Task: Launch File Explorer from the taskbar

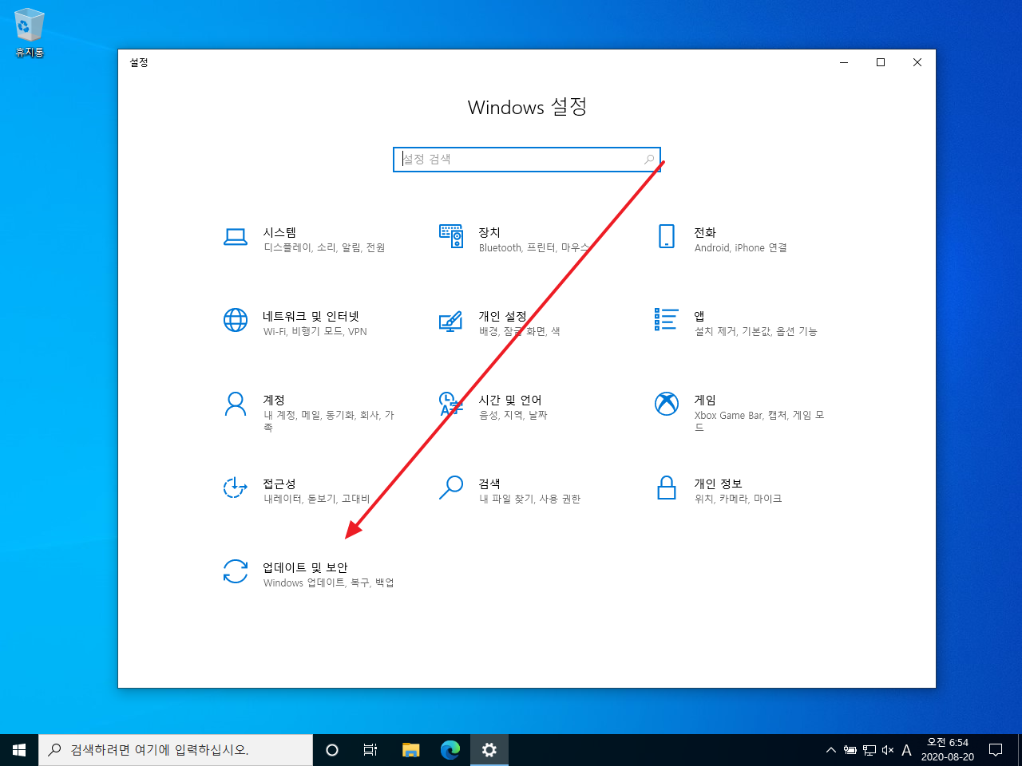Action: click(x=411, y=750)
